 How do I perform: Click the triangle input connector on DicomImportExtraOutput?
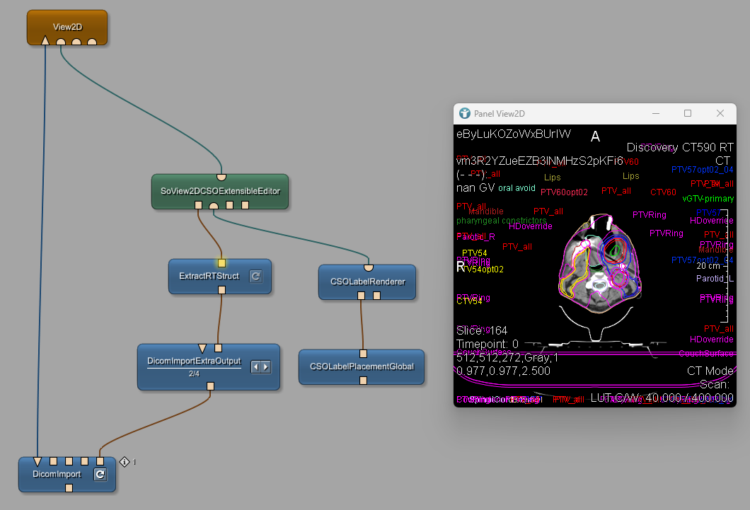click(x=202, y=348)
